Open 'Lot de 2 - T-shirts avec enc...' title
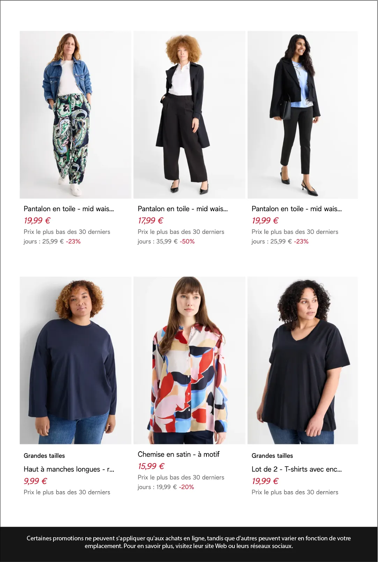 coord(297,469)
